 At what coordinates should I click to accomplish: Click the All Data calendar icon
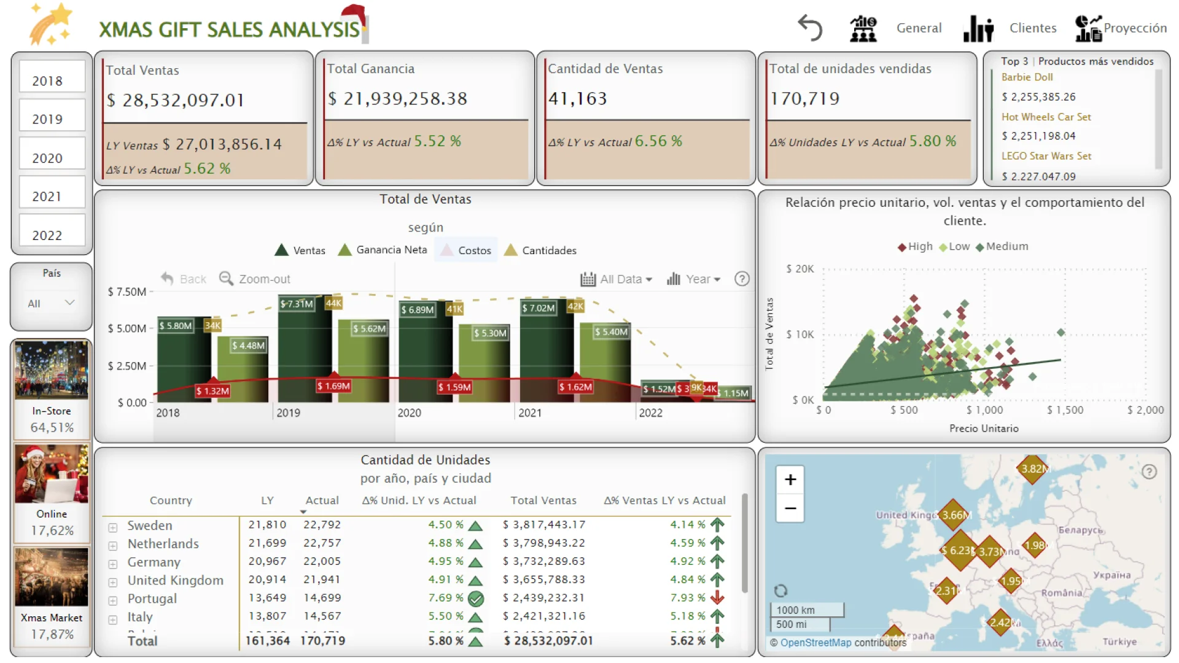pos(588,279)
